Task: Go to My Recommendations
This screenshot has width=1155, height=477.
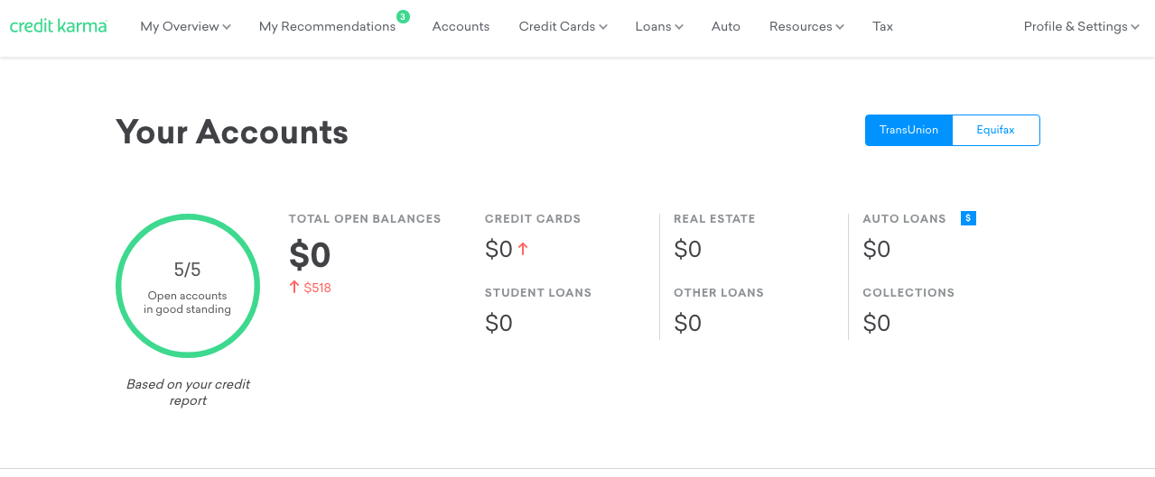Action: 327,27
